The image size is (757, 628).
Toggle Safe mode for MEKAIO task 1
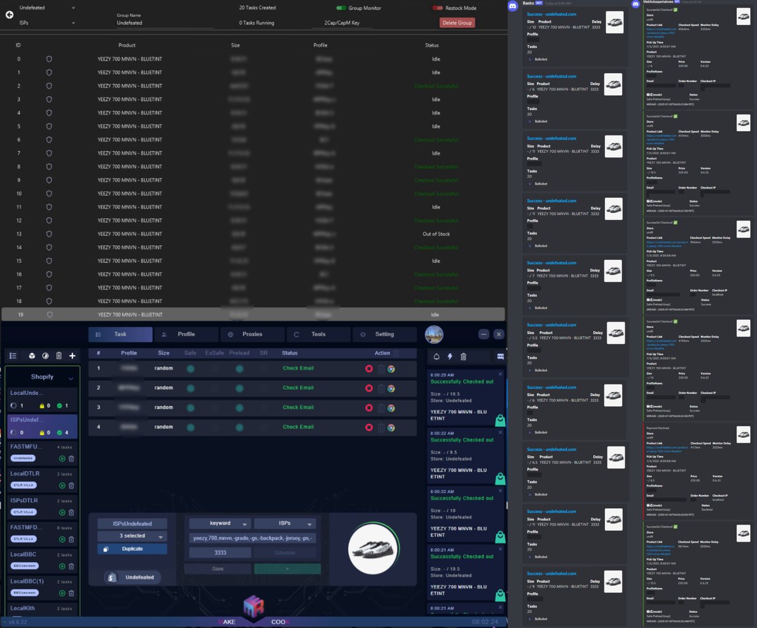(190, 368)
